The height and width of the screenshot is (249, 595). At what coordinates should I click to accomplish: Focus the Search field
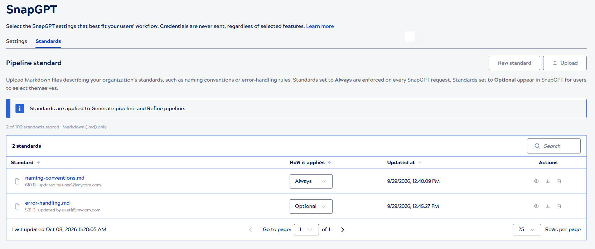tap(554, 146)
